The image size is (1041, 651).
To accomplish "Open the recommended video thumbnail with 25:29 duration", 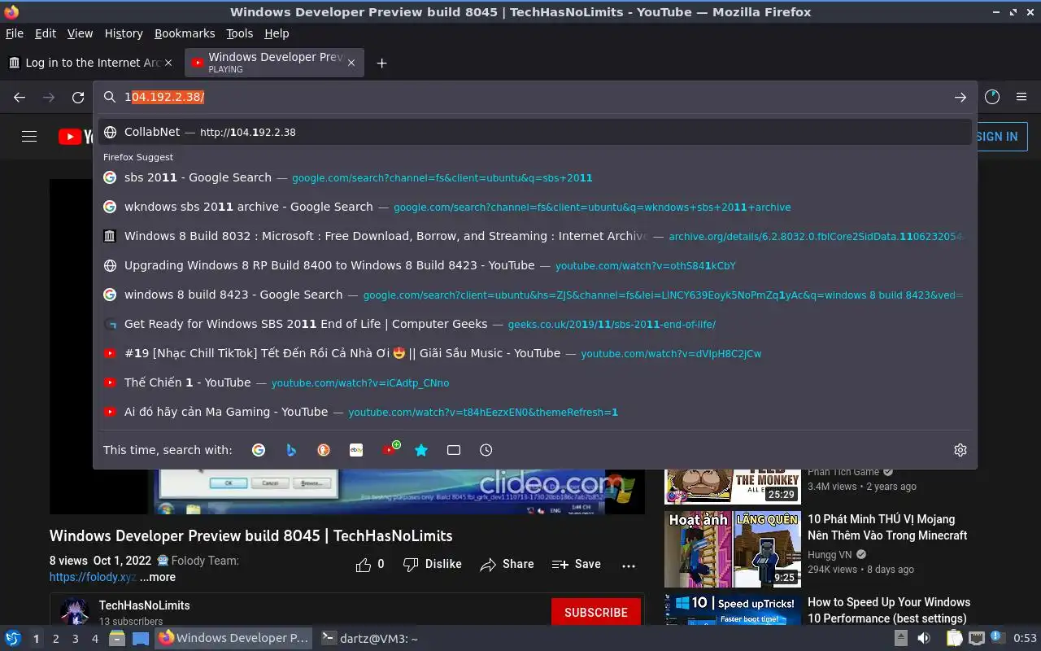I will tap(732, 487).
